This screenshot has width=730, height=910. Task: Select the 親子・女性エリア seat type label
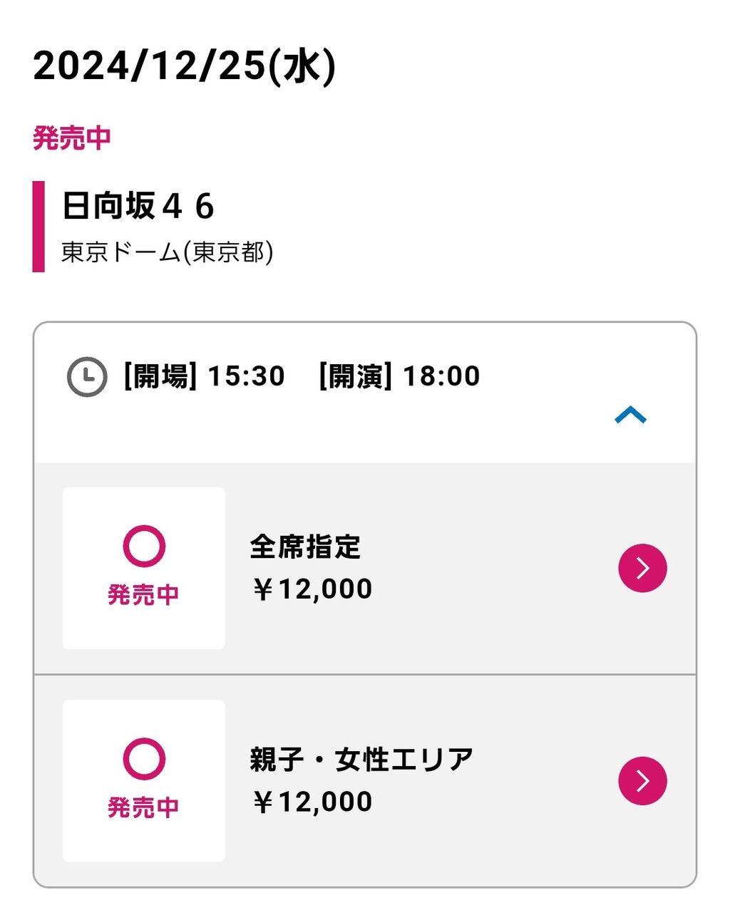[x=361, y=760]
